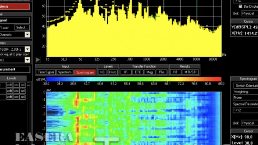
Task: Open the Mag transfer function view
Action: 150,72
